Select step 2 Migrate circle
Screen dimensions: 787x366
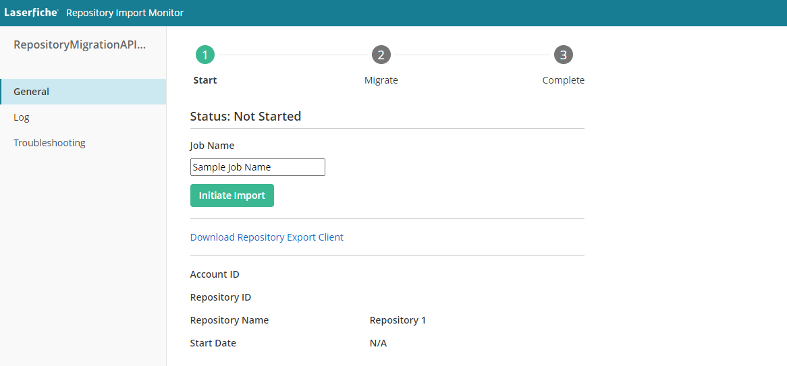click(x=381, y=55)
